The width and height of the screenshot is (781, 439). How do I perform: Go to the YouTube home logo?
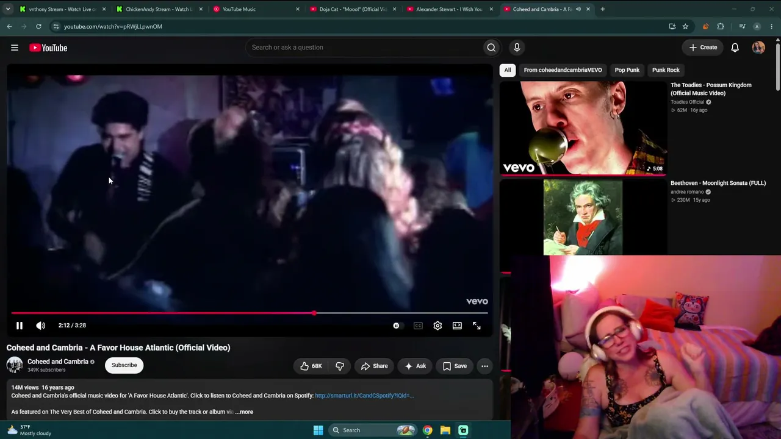point(48,48)
